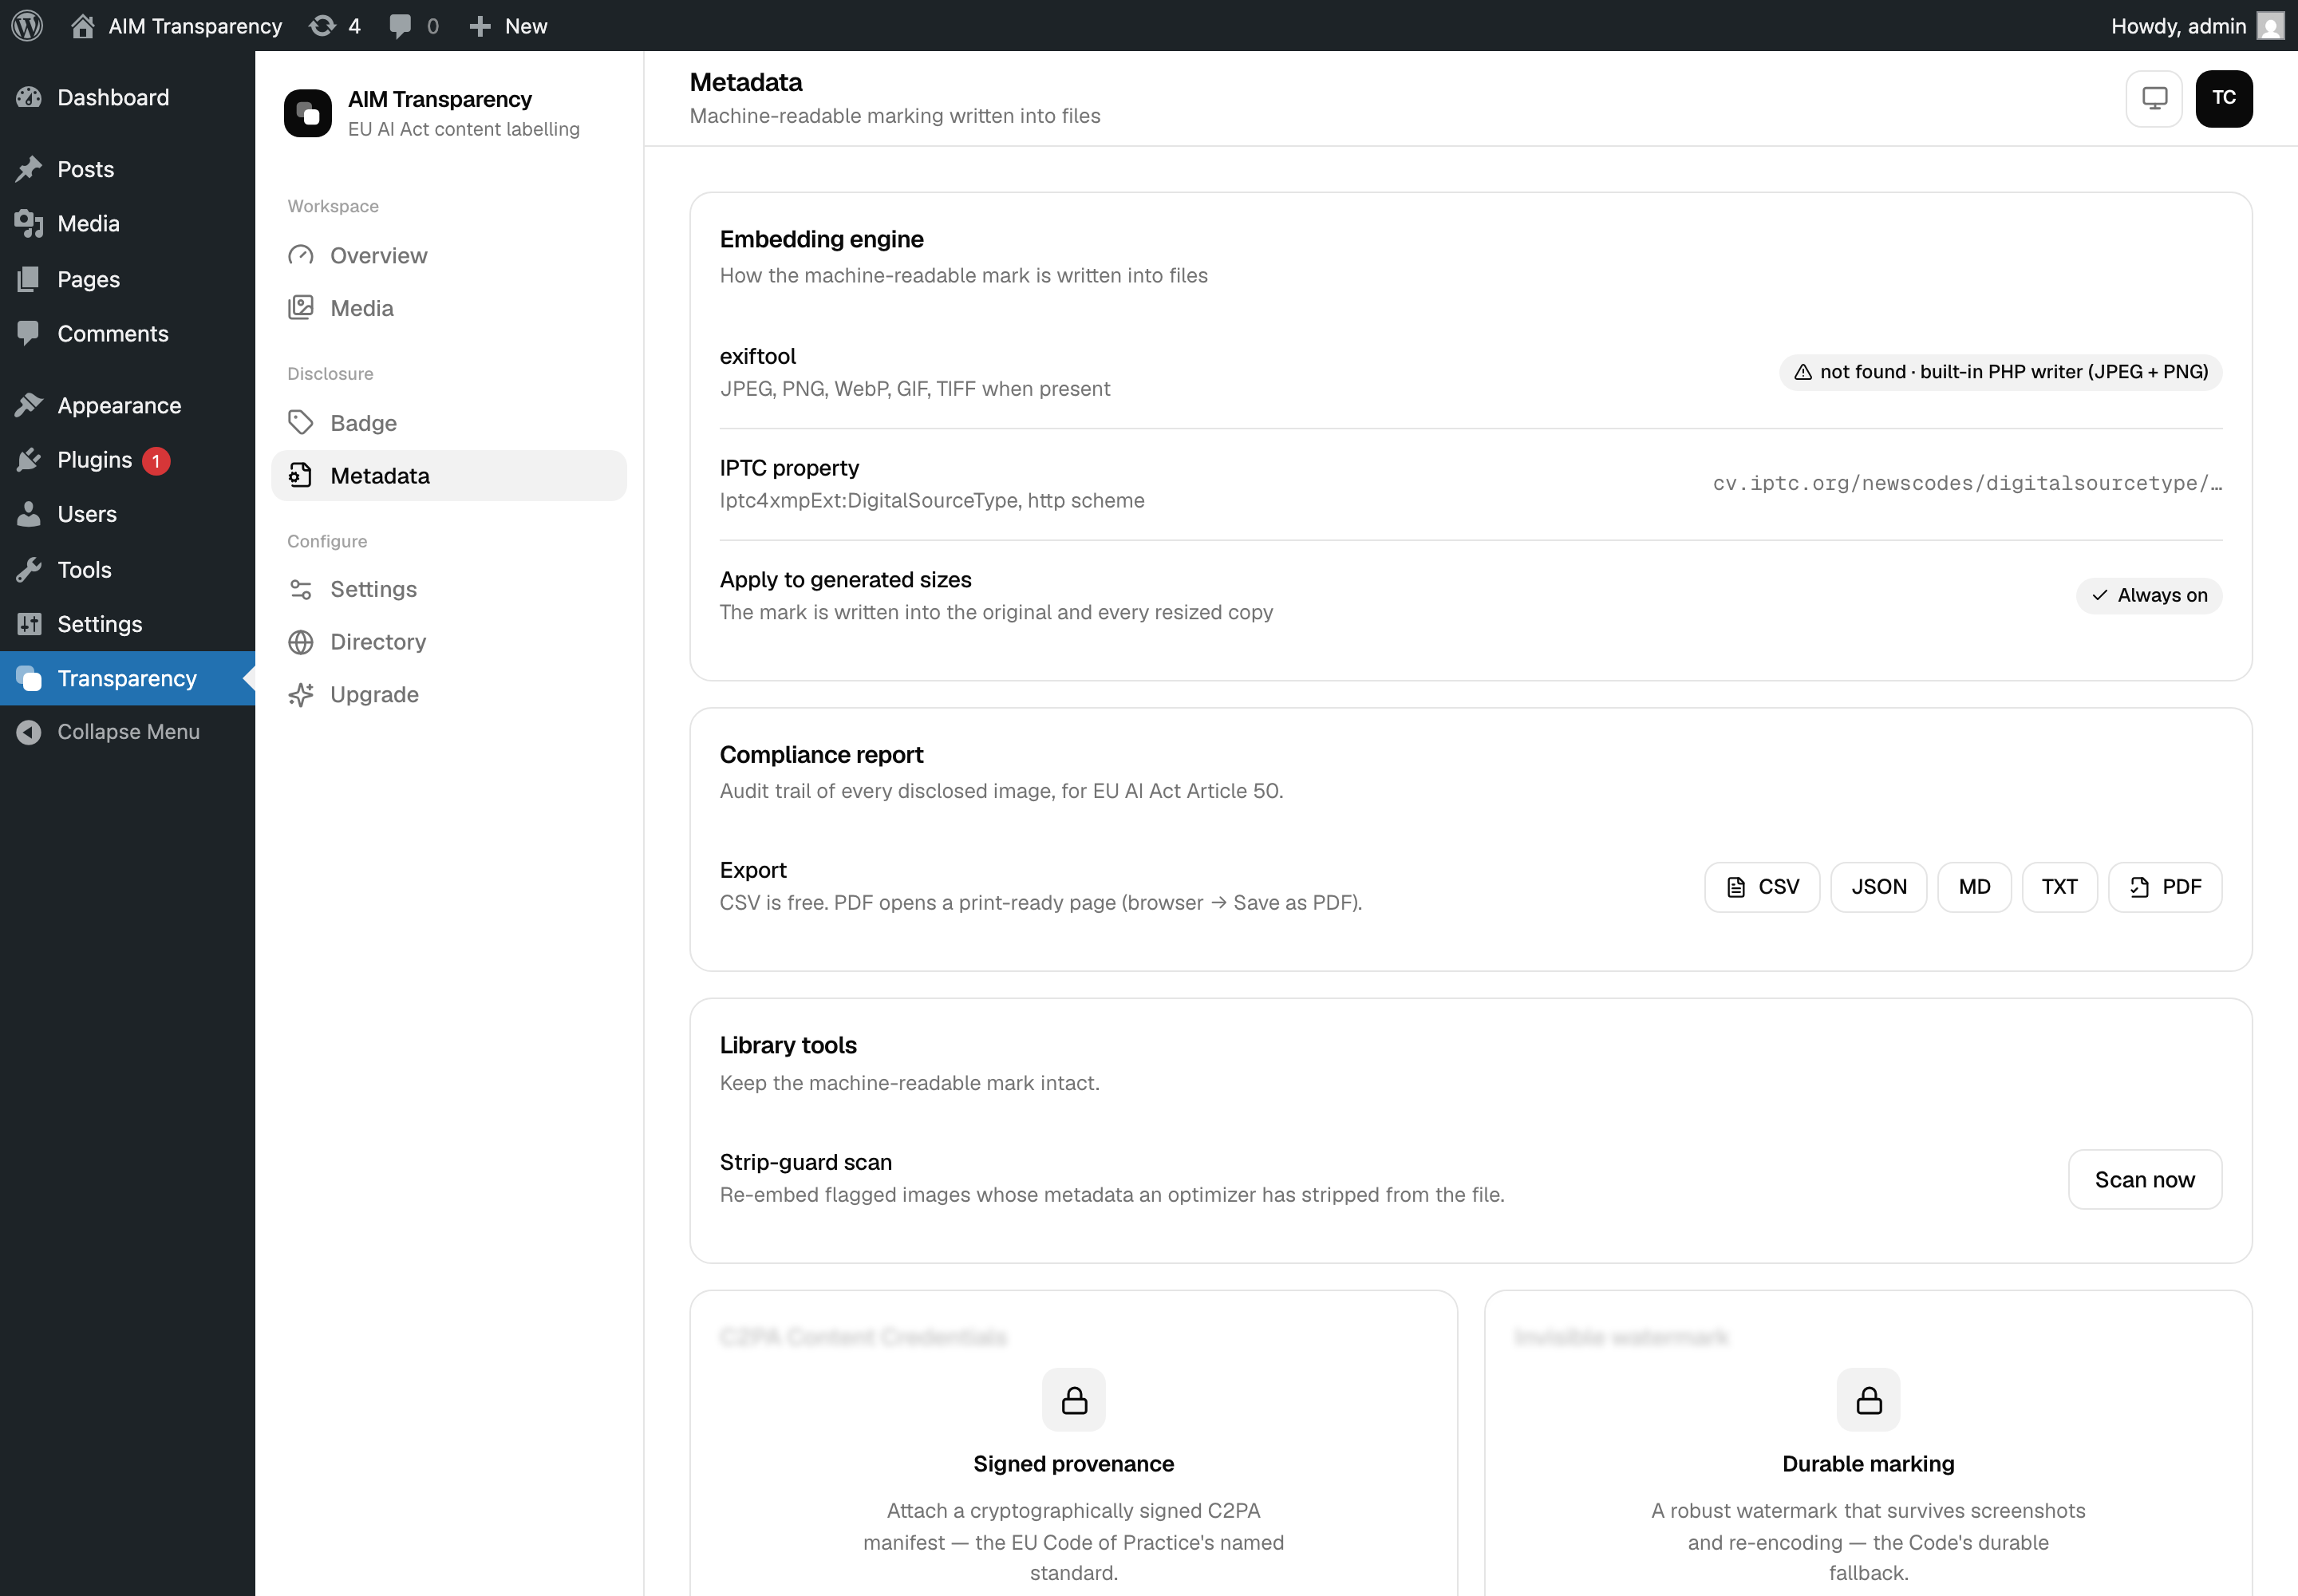
Task: Open Dashboard in the WordPress menu
Action: pyautogui.click(x=127, y=97)
